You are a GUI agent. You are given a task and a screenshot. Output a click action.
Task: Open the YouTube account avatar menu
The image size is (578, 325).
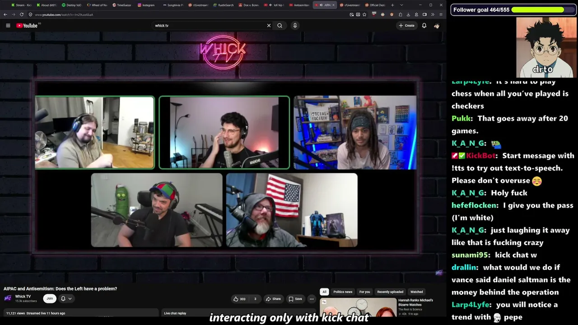click(x=437, y=26)
